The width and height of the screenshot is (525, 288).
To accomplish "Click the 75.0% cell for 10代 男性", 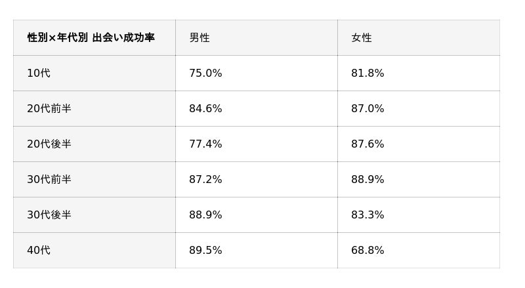I will (x=205, y=73).
